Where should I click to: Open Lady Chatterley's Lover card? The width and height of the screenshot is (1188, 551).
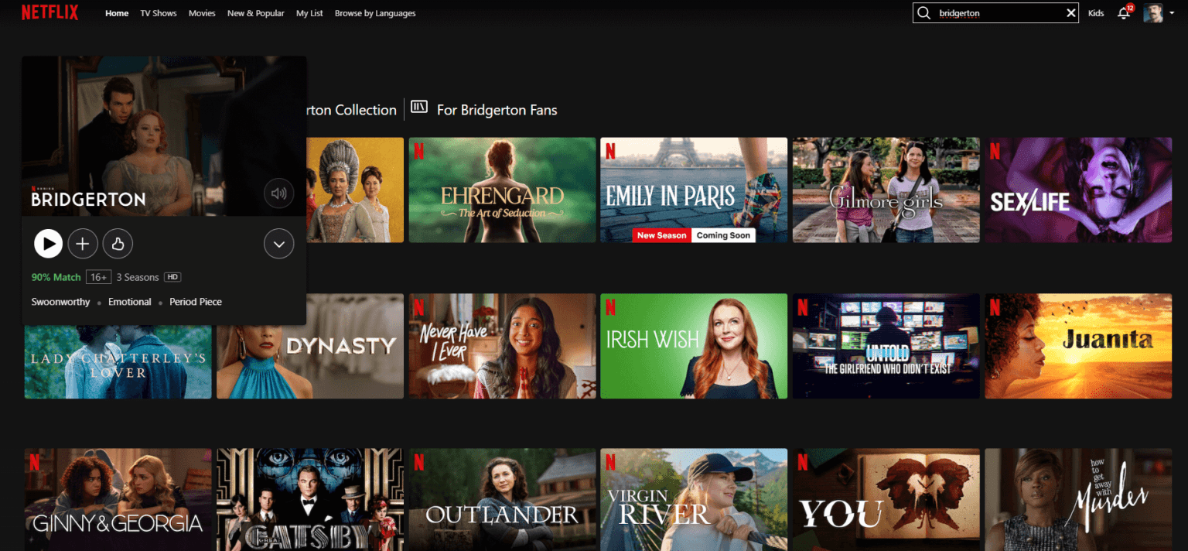click(118, 362)
